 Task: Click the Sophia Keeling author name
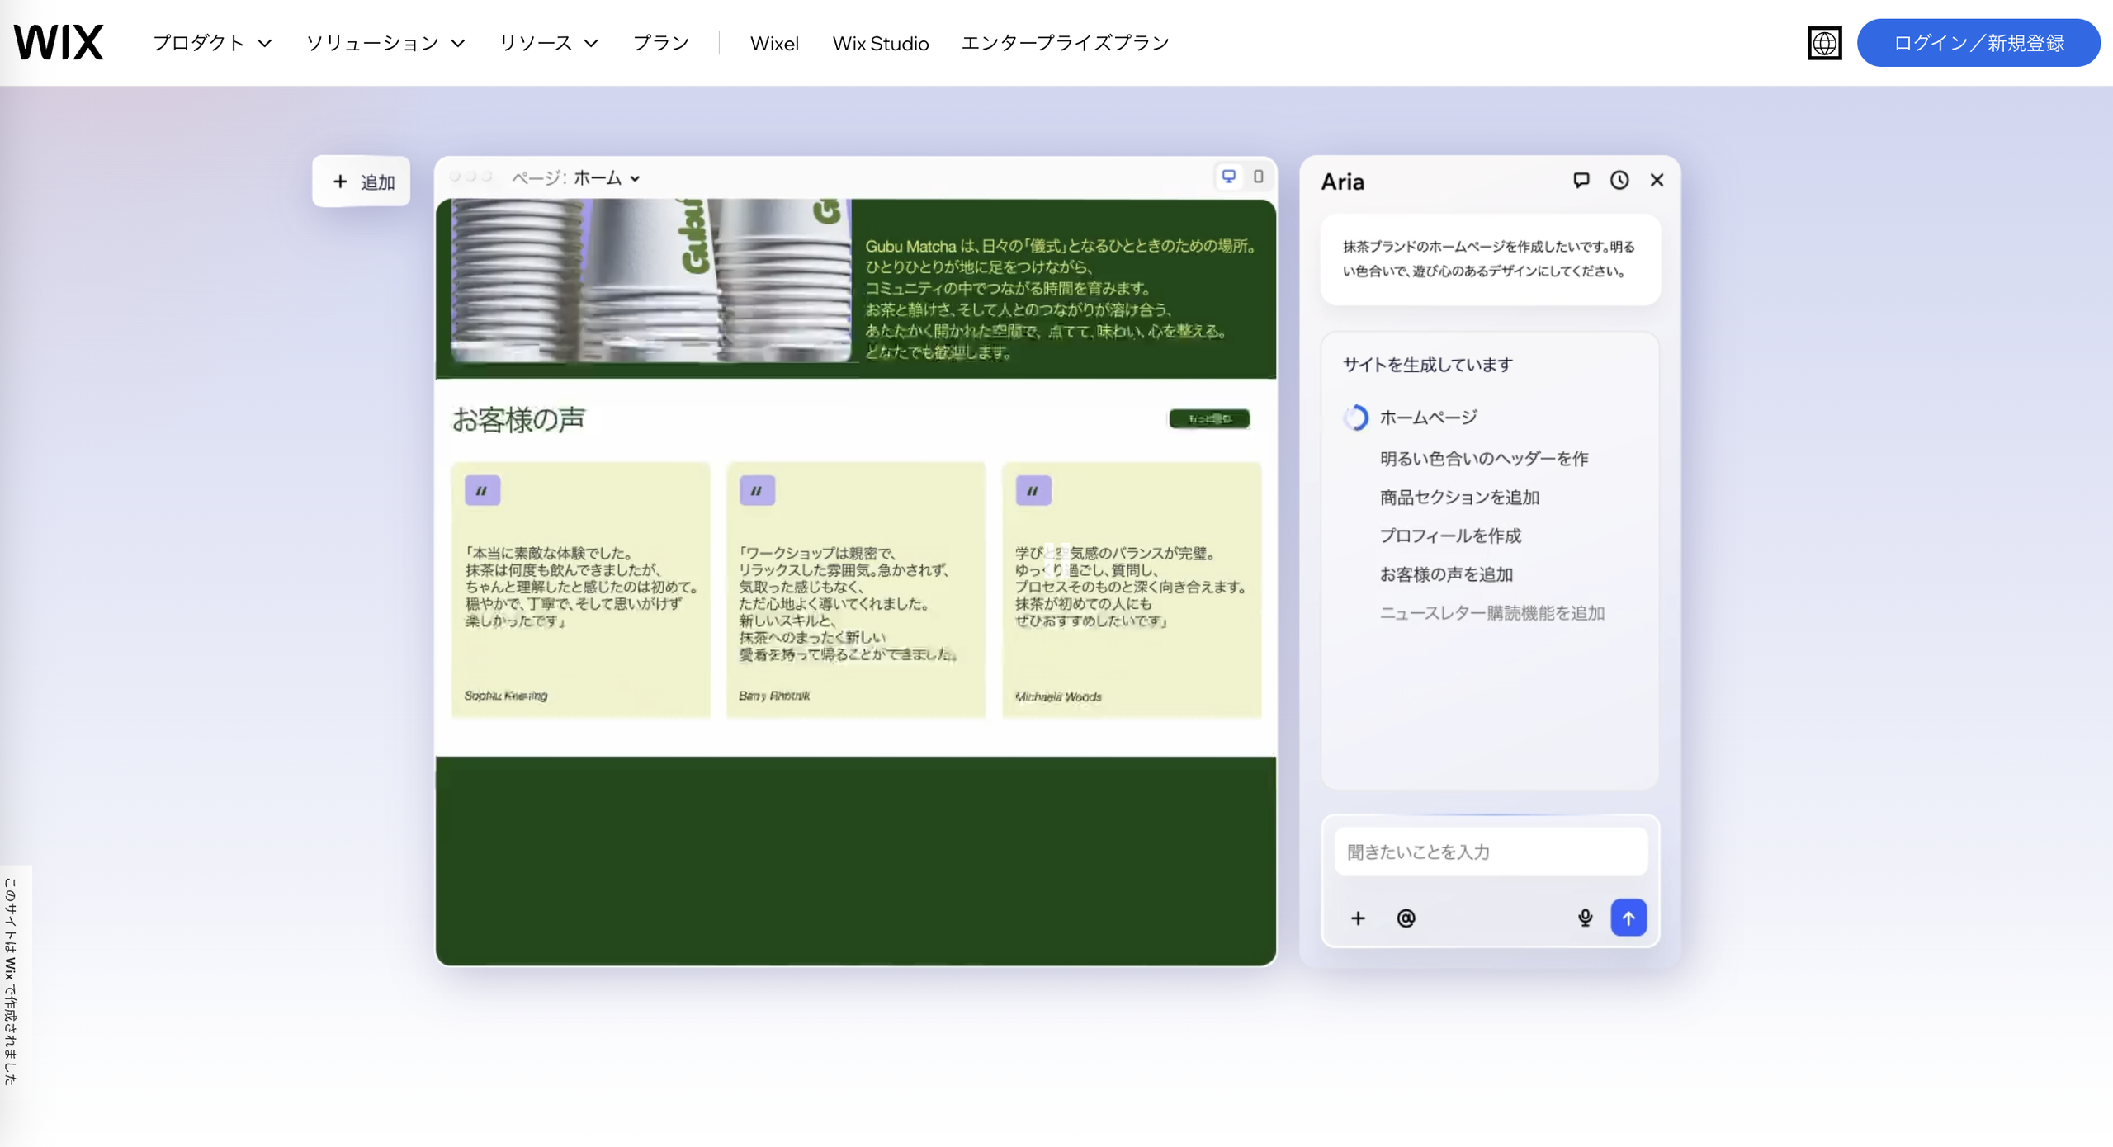coord(506,696)
